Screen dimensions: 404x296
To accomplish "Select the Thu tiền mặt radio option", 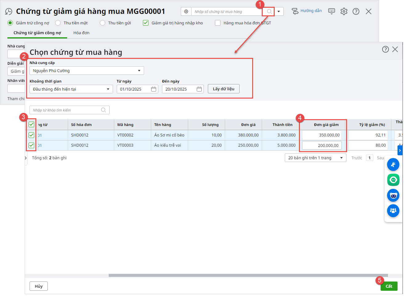I will coord(58,23).
